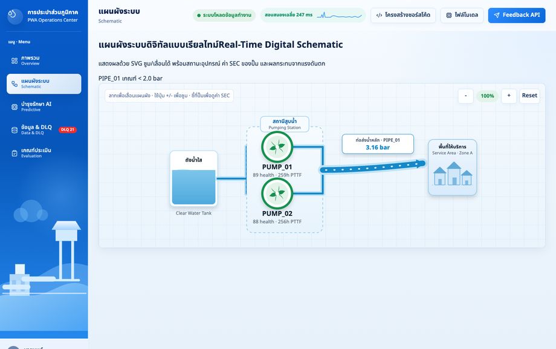Click the PUMP_02 pump icon
This screenshot has width=556, height=349.
[x=277, y=194]
